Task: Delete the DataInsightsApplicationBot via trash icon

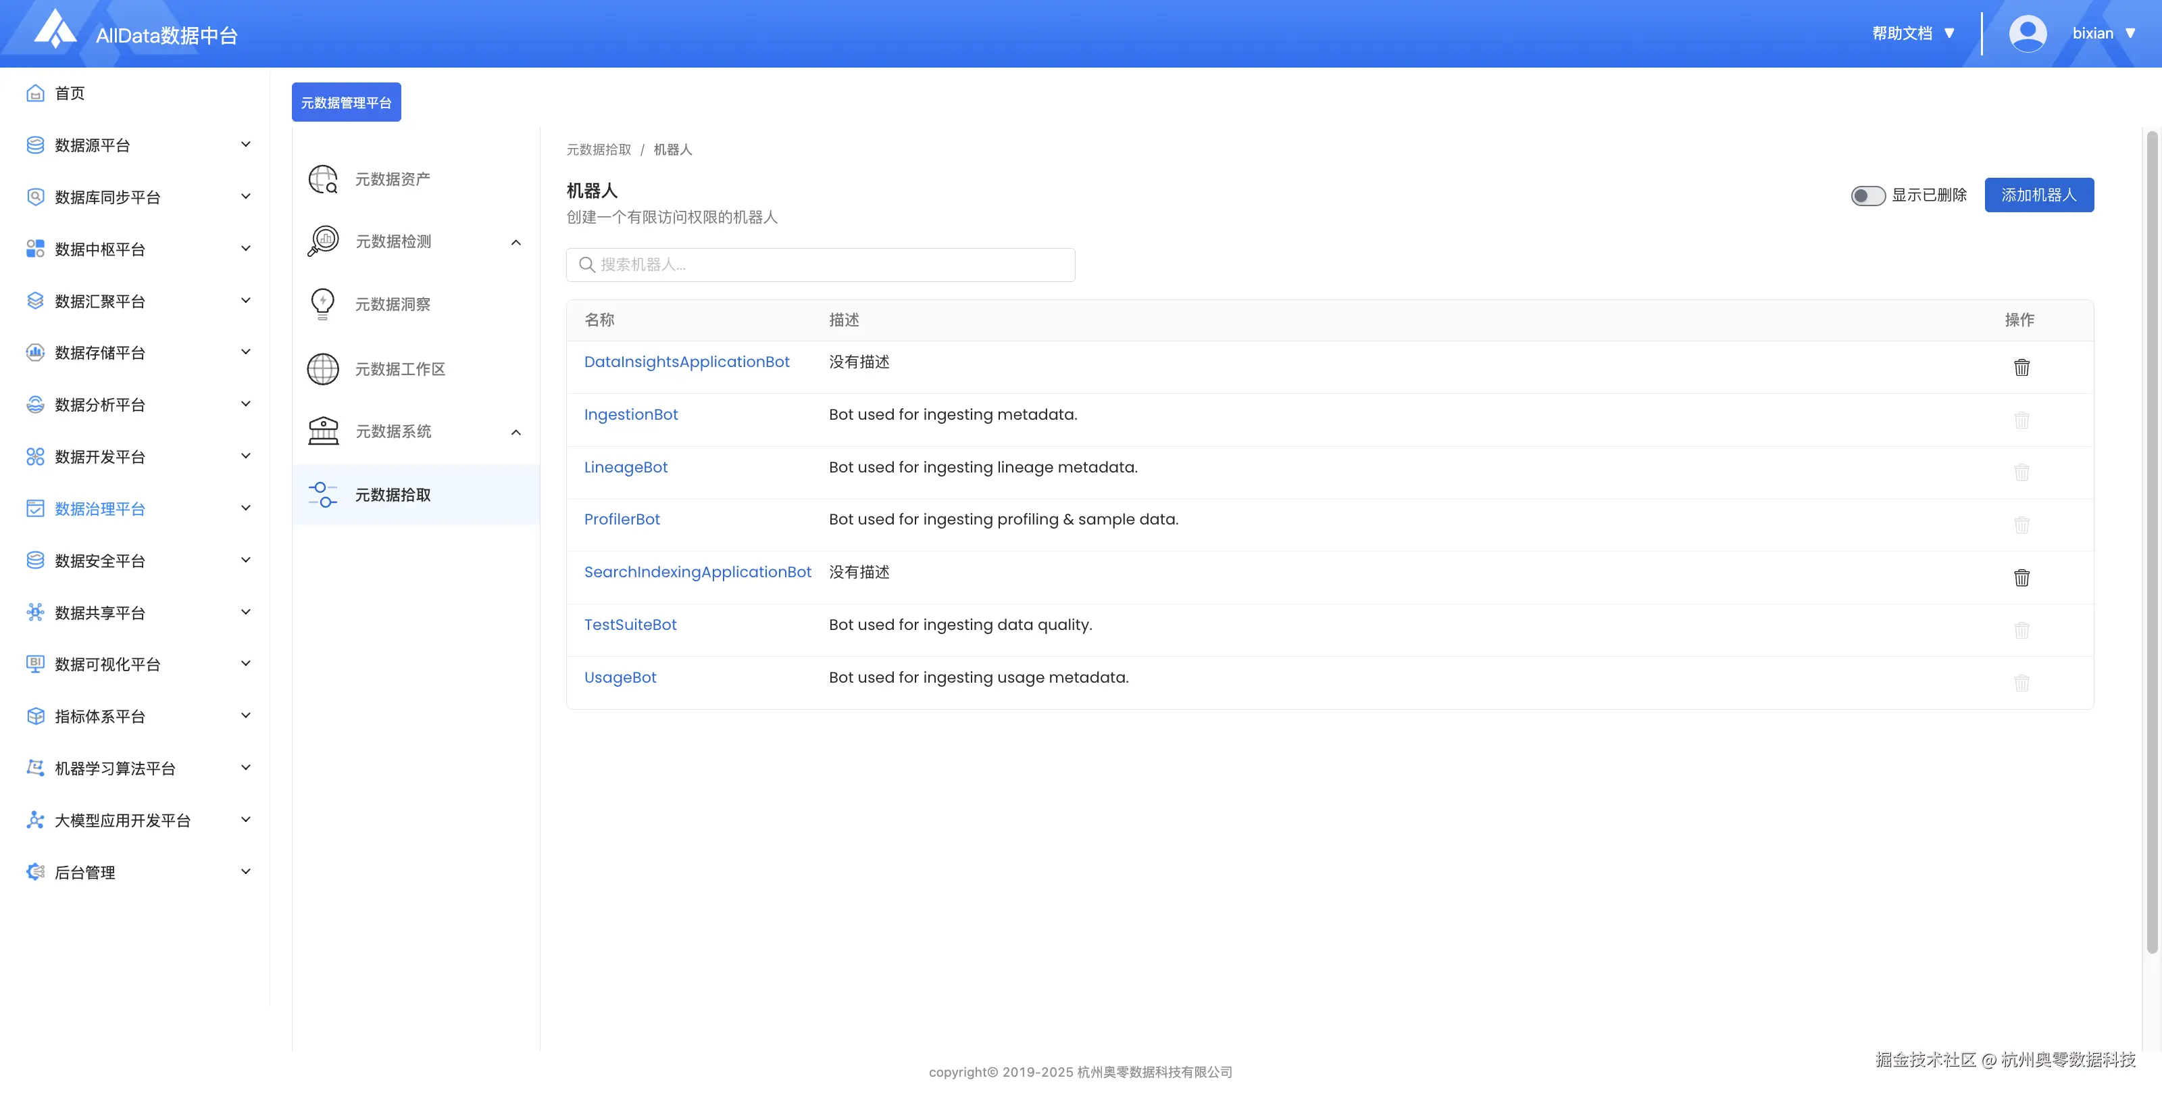Action: pyautogui.click(x=2021, y=367)
